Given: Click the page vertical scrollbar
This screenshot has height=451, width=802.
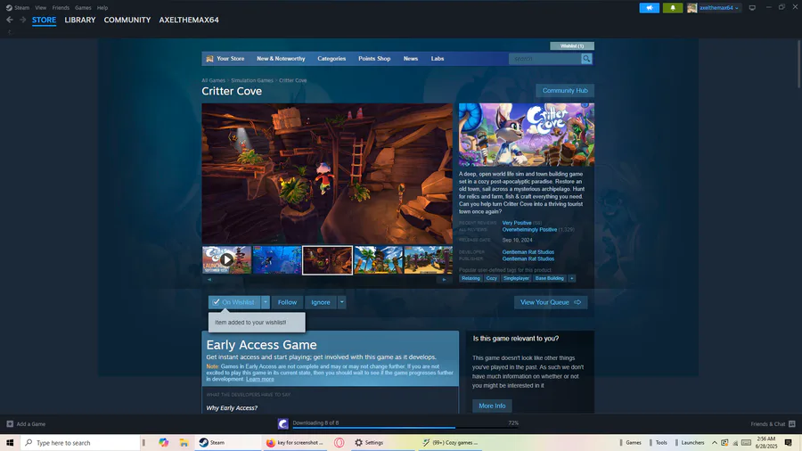Looking at the screenshot, I should click(x=798, y=64).
